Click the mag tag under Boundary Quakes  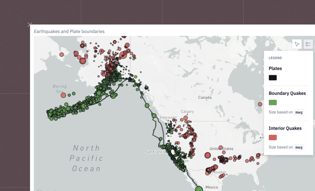pos(299,112)
